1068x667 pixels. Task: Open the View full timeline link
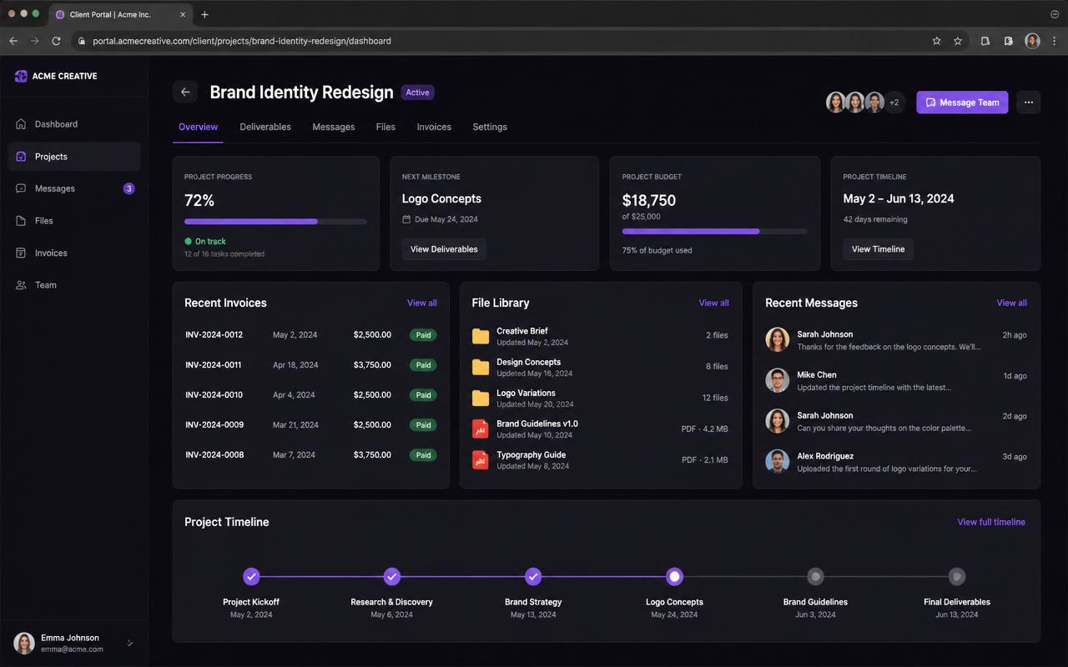991,522
